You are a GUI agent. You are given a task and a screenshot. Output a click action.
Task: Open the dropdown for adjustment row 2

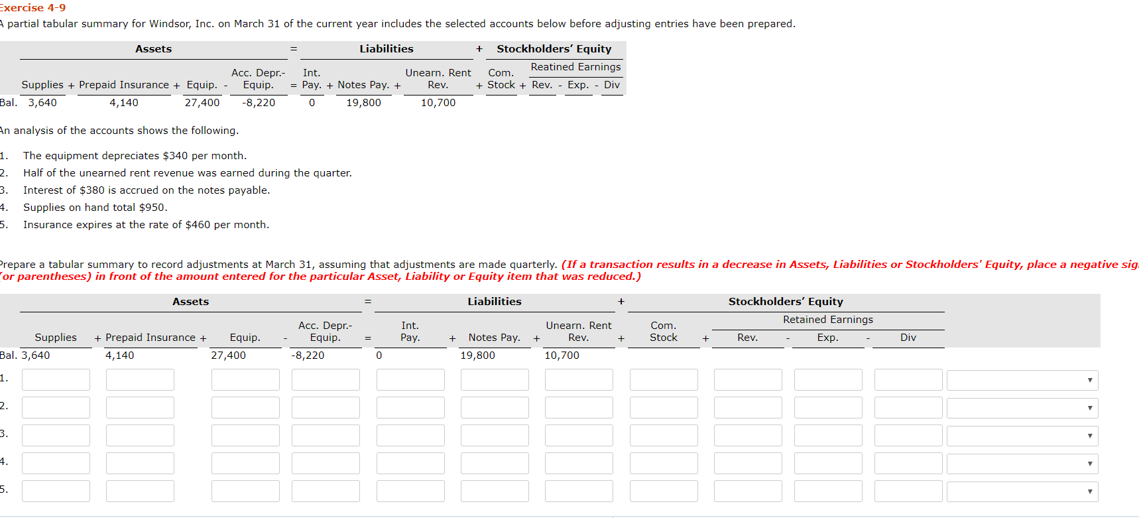pos(1022,408)
